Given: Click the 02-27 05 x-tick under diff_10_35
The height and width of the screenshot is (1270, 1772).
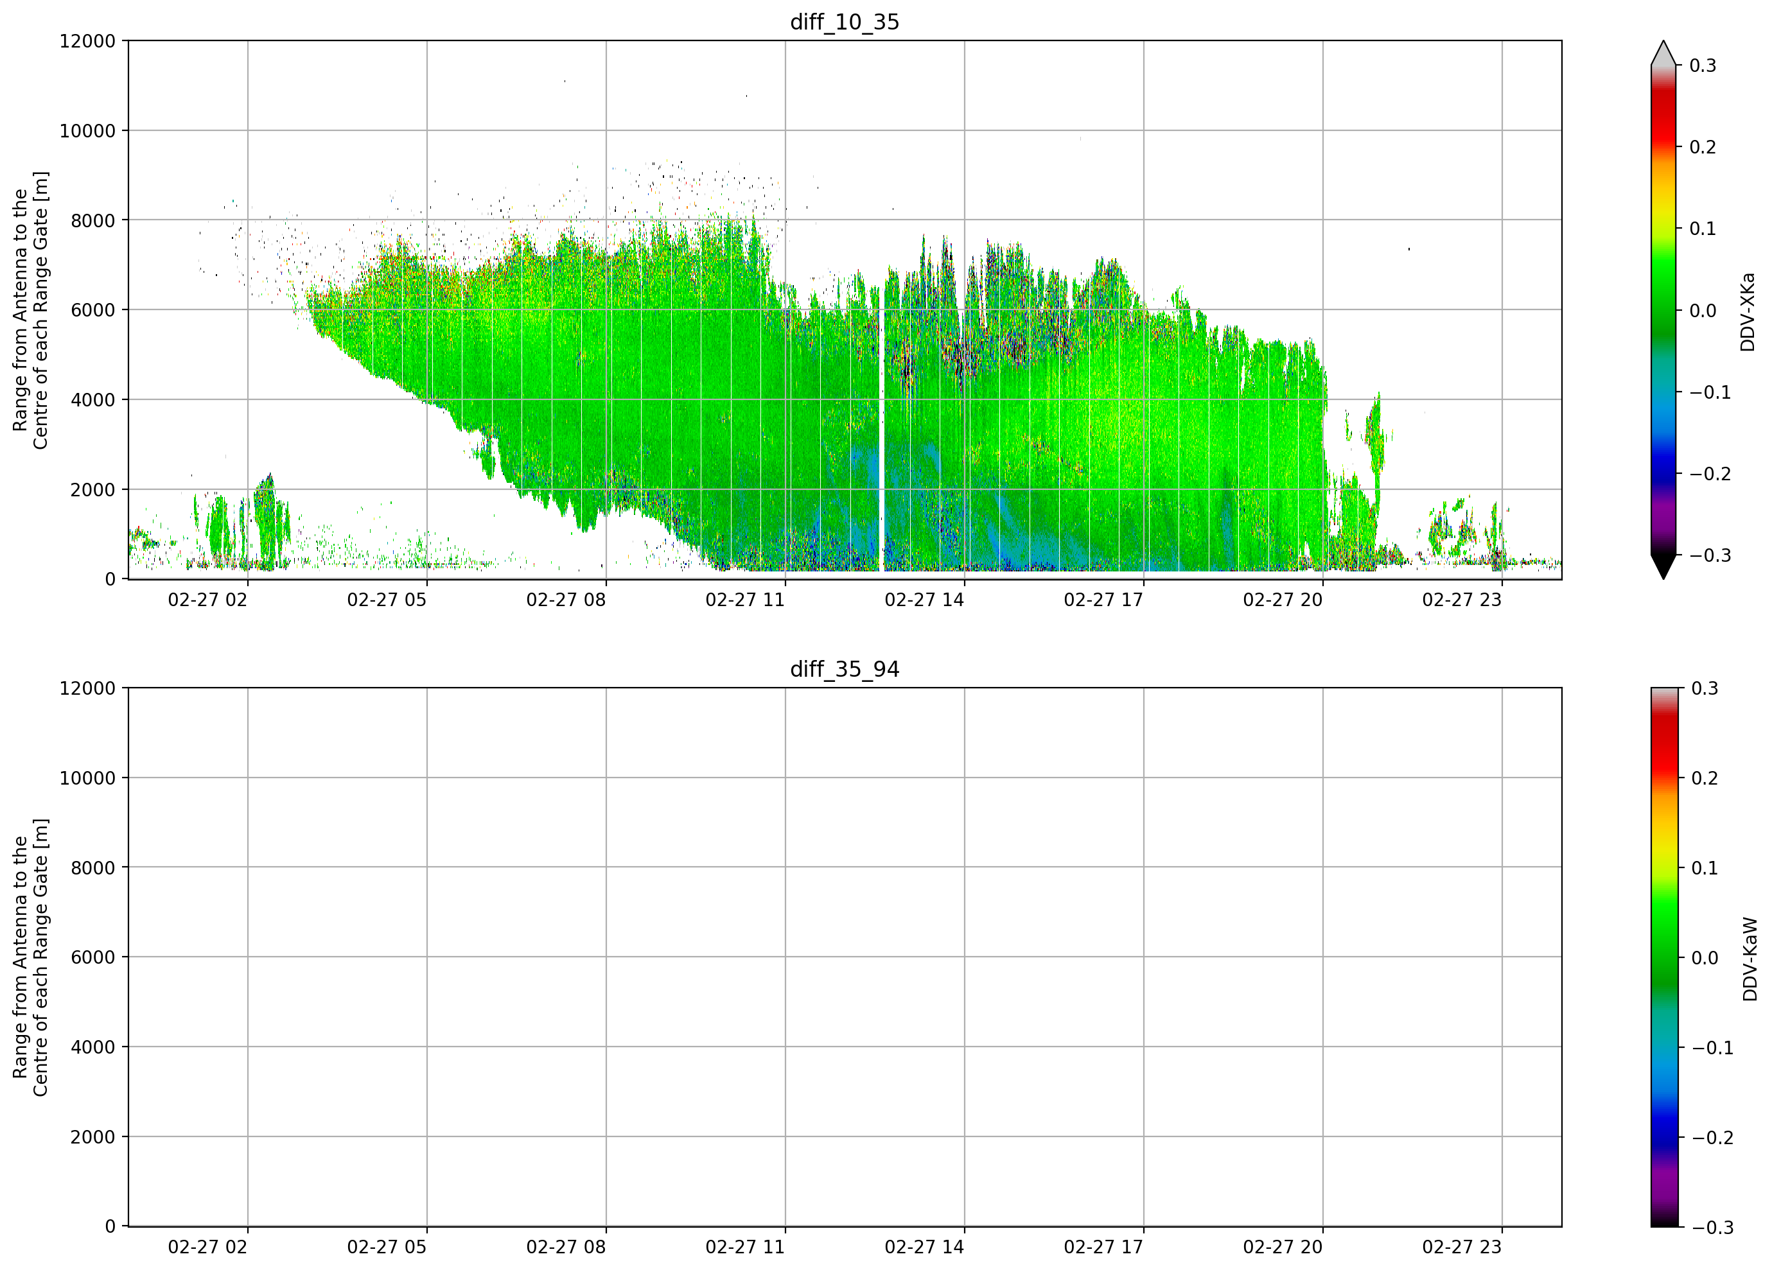Looking at the screenshot, I should [x=387, y=600].
